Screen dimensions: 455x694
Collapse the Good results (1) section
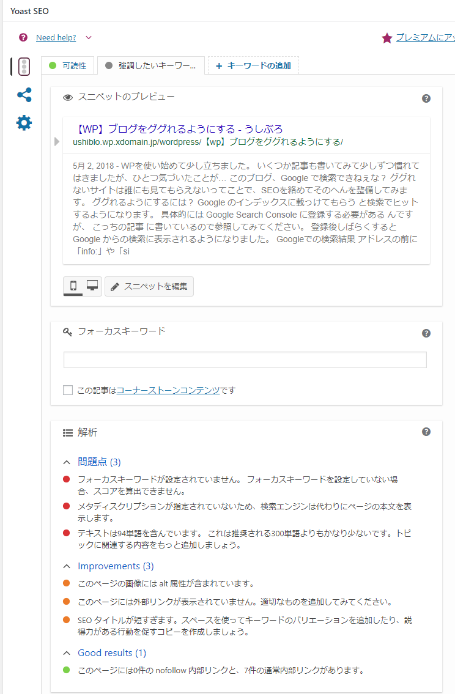[x=67, y=653]
